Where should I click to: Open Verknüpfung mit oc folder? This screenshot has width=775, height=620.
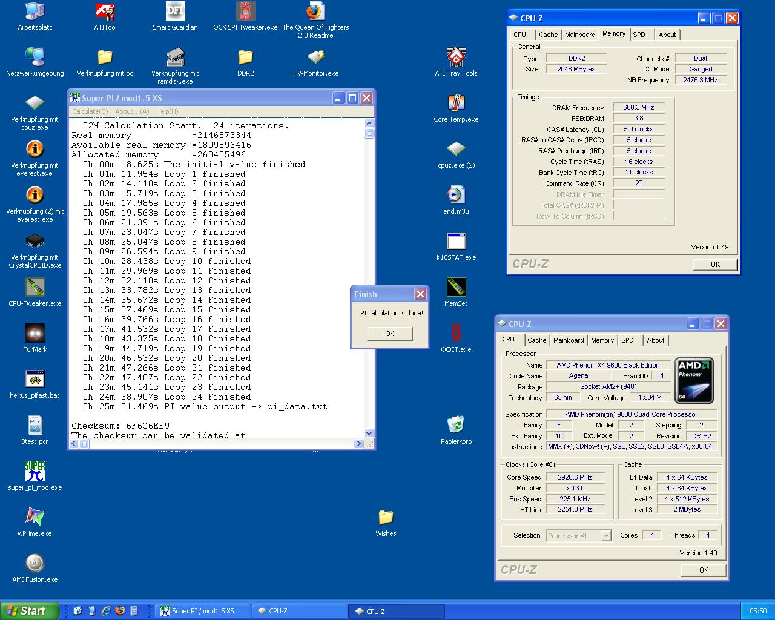(x=105, y=62)
